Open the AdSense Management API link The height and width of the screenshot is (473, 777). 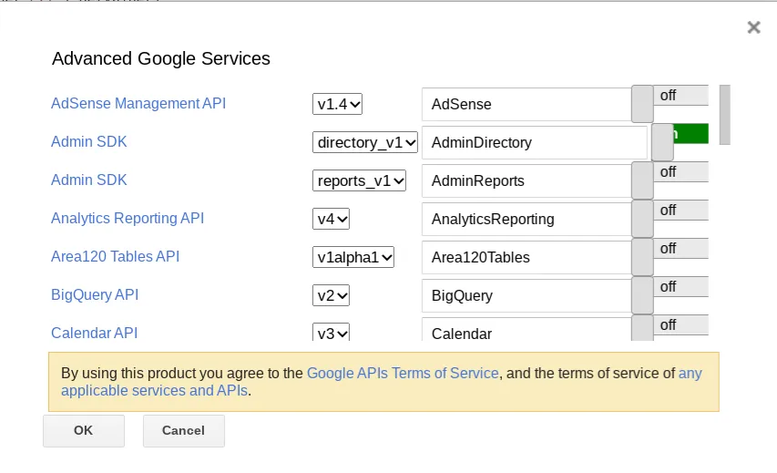138,103
